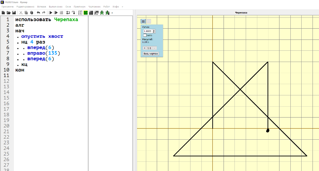
Task: Edit the grid step value field
Action: pos(148,31)
